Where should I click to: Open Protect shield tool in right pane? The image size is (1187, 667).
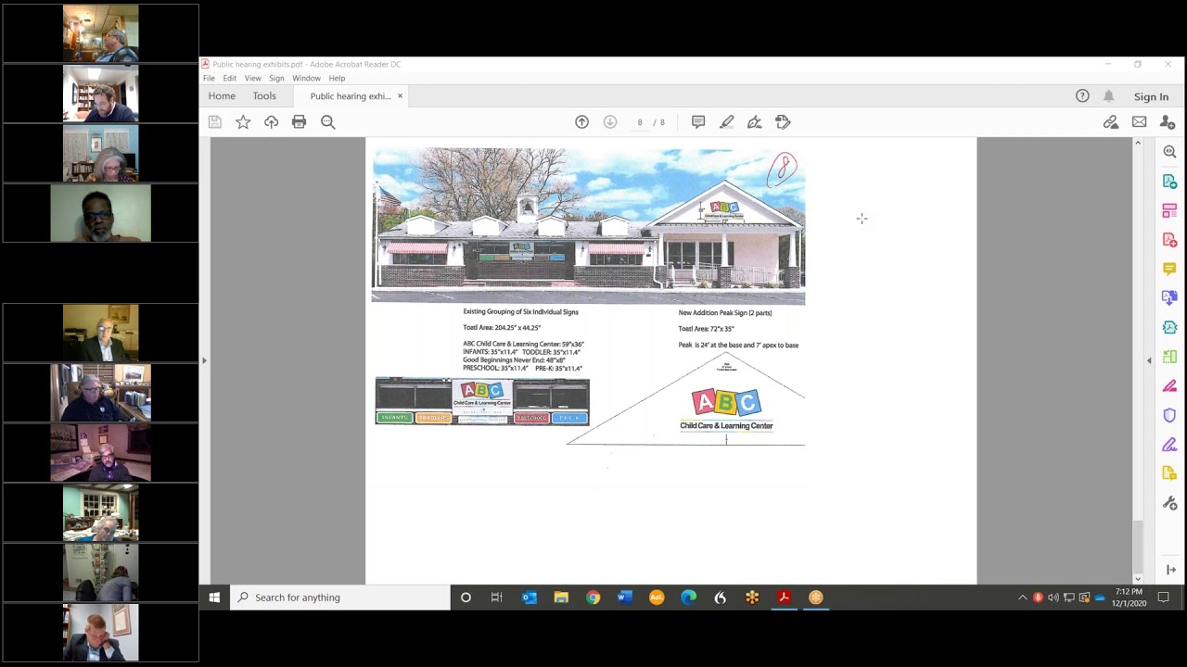point(1170,415)
